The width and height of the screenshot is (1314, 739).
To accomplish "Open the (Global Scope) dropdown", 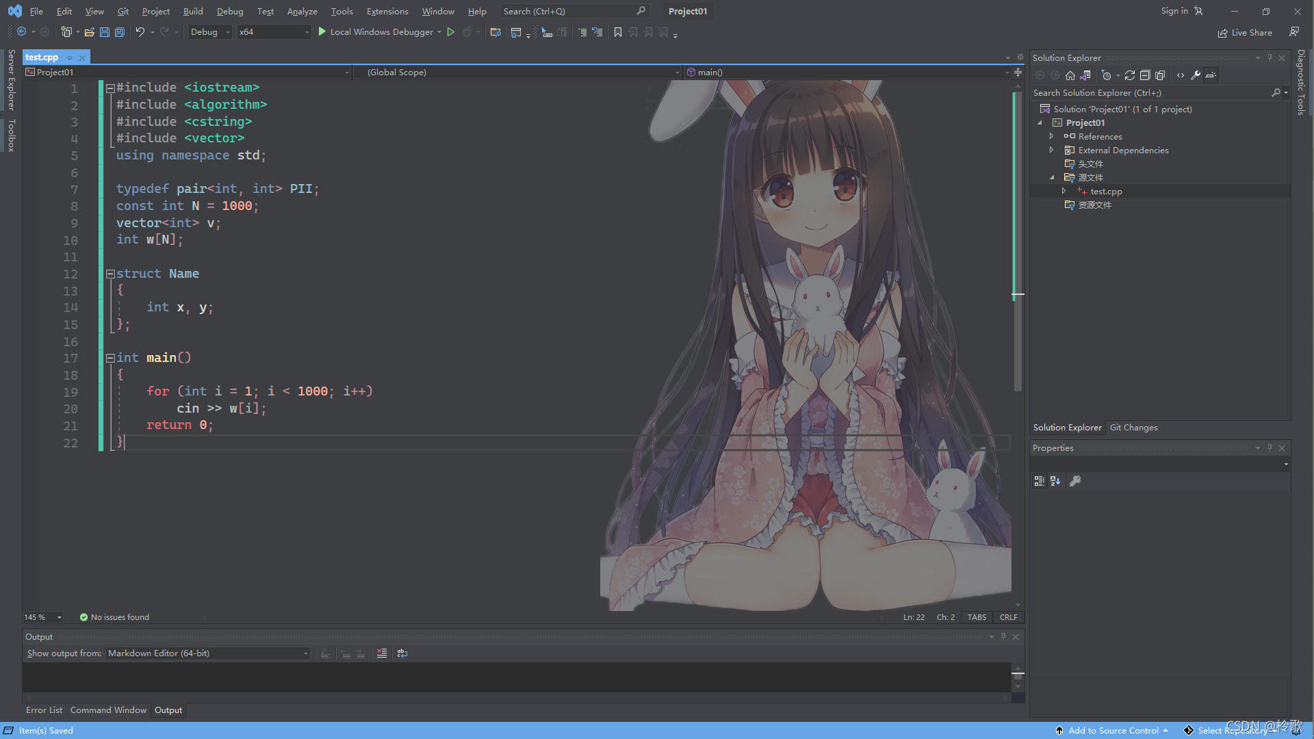I will coord(517,72).
